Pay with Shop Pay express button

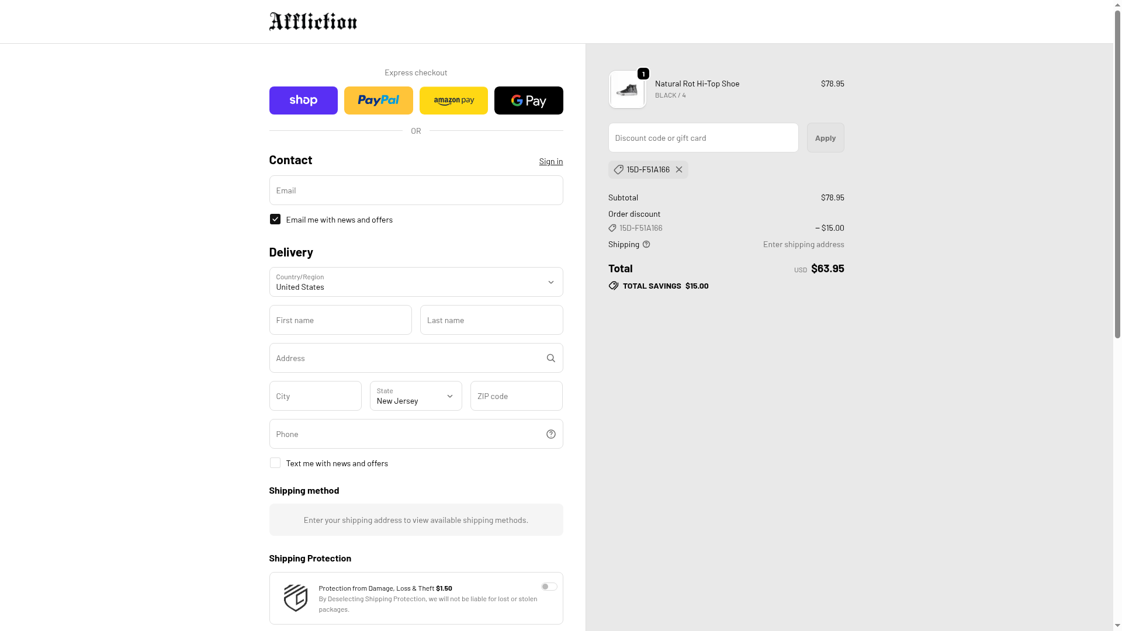[x=303, y=100]
